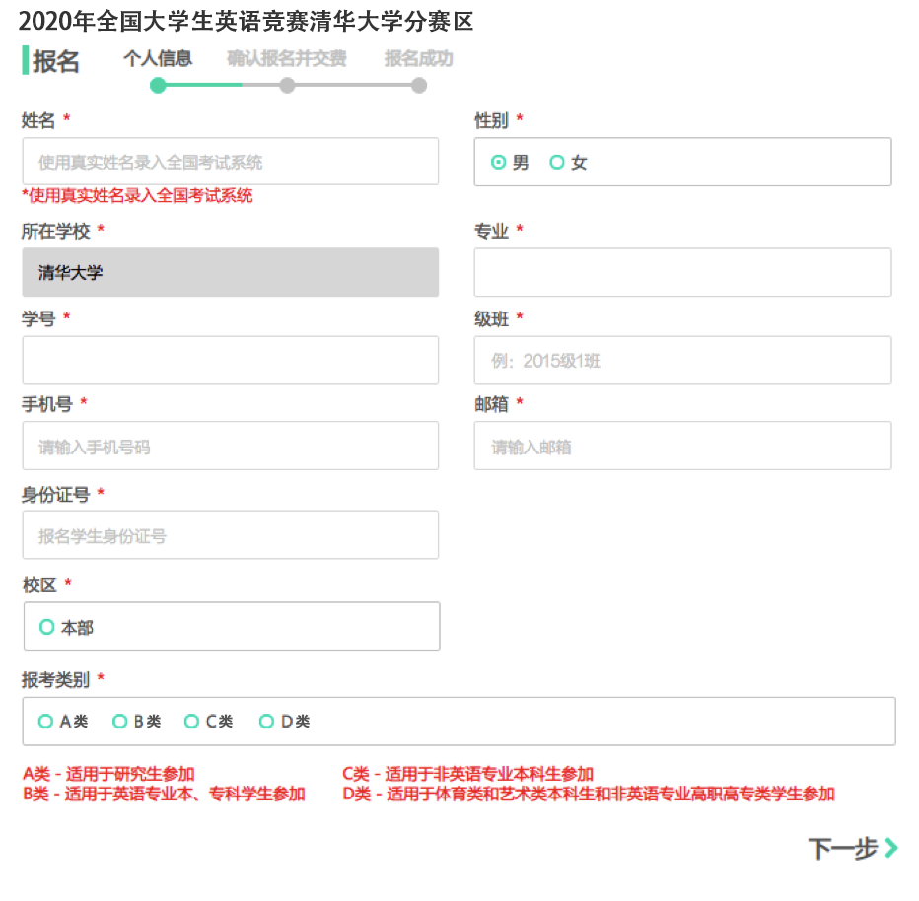Choose the B类 exam category option
Viewport: 919px width, 901px height.
[x=119, y=722]
